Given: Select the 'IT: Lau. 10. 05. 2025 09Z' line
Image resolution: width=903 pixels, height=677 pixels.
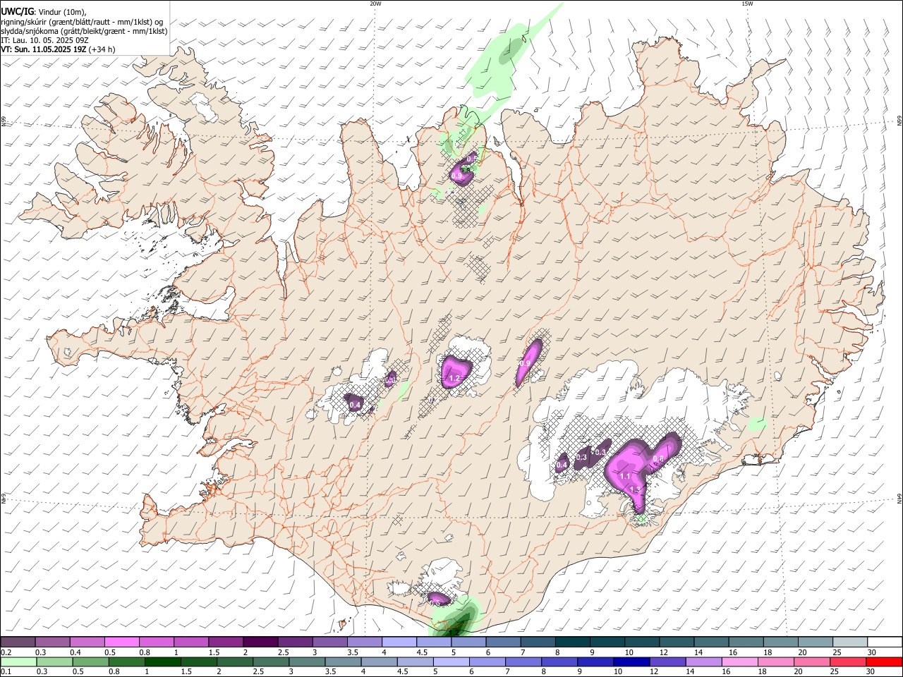Looking at the screenshot, I should coord(44,40).
